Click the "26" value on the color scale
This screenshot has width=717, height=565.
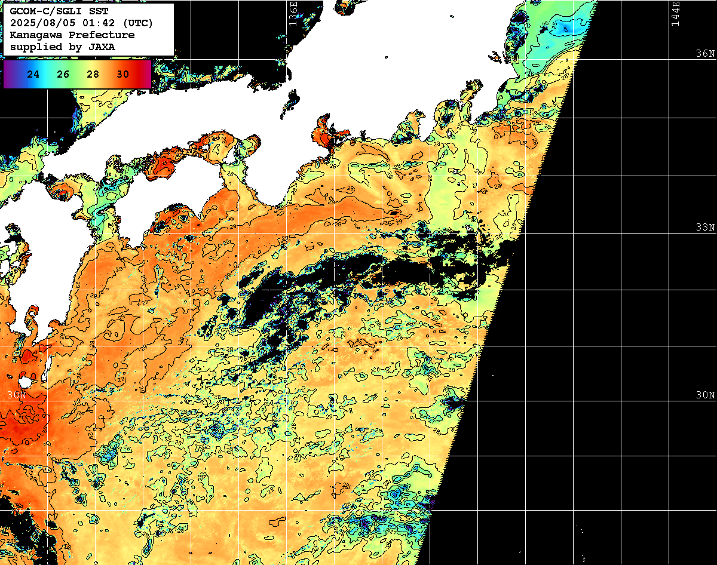(63, 75)
